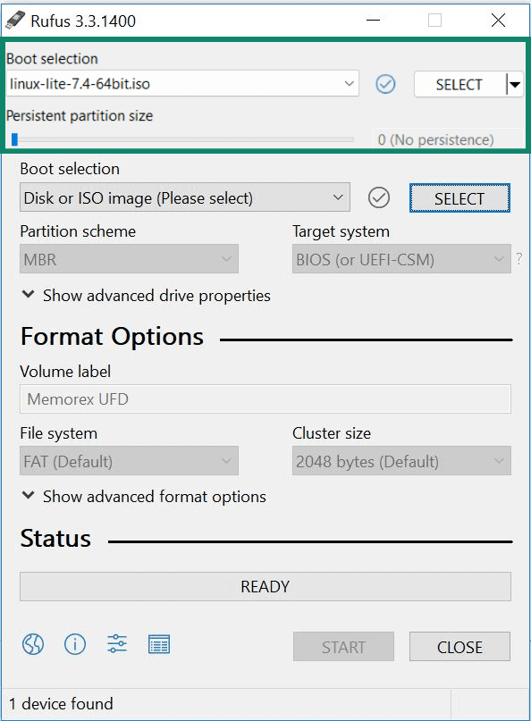Click the checkmark beside Disk or ISO image
The height and width of the screenshot is (721, 531).
tap(378, 197)
